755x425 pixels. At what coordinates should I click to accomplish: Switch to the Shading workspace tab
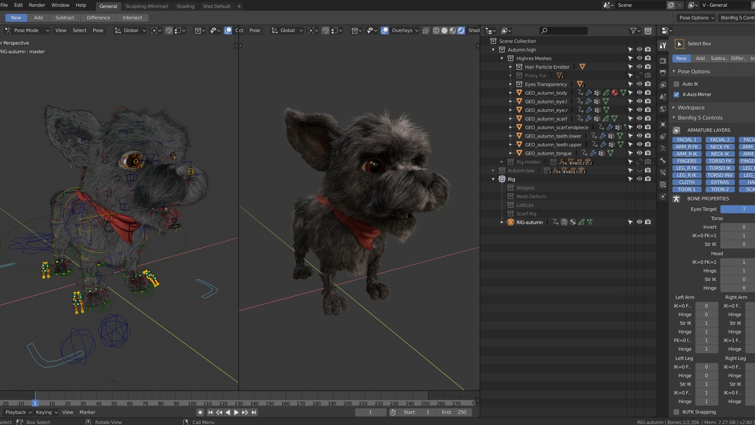tap(185, 6)
